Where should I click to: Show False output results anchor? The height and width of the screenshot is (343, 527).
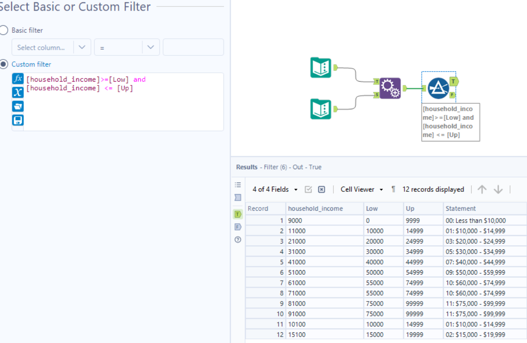click(238, 227)
